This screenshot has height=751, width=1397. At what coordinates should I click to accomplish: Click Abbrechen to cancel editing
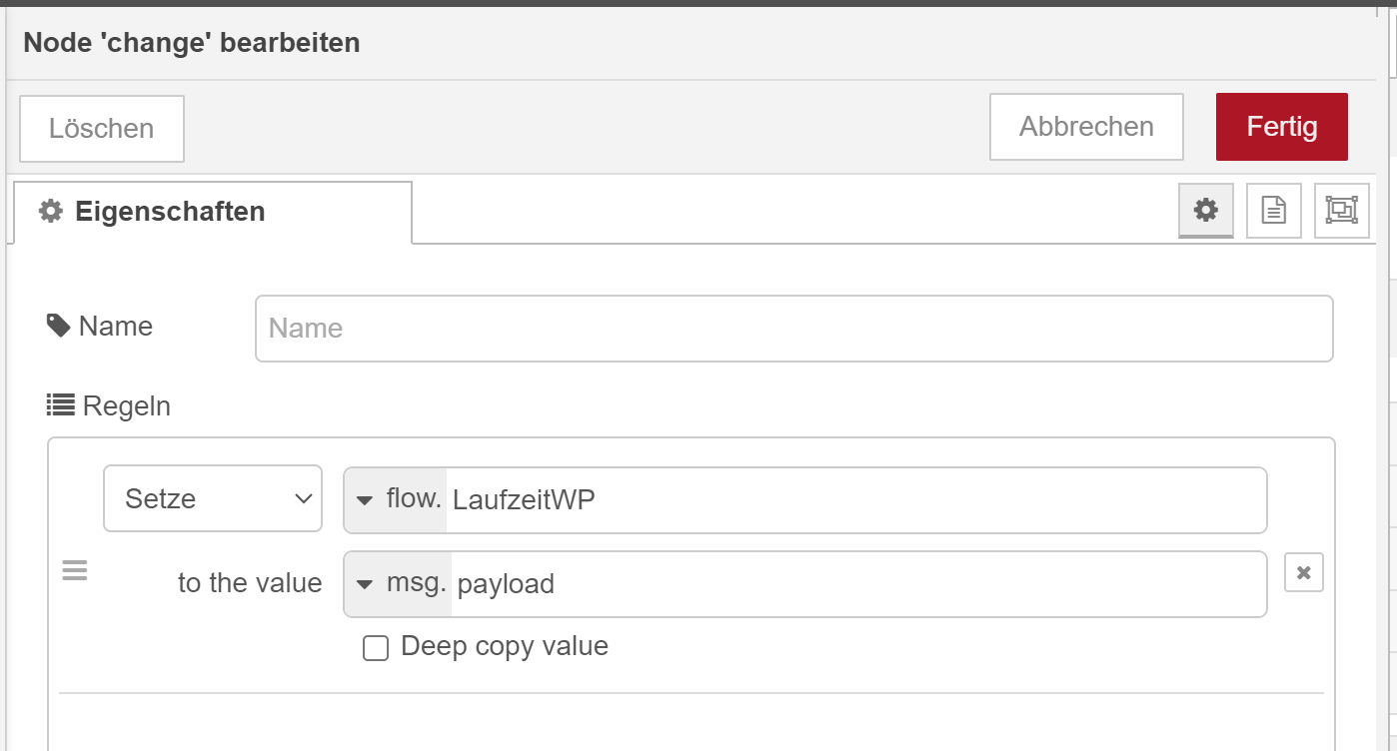tap(1086, 127)
